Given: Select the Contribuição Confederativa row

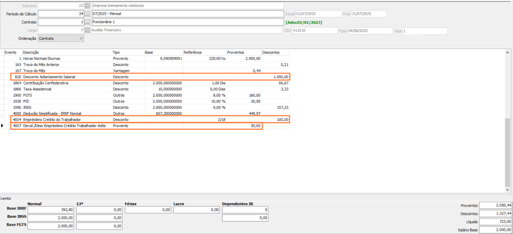Looking at the screenshot, I should [x=147, y=83].
